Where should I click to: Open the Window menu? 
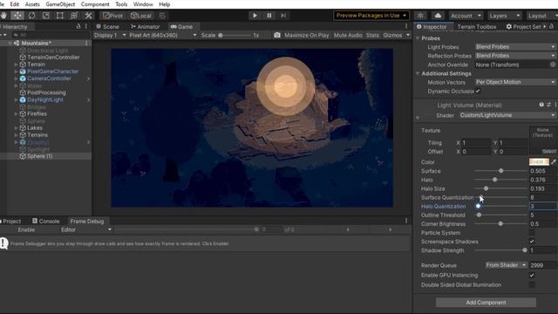click(143, 4)
